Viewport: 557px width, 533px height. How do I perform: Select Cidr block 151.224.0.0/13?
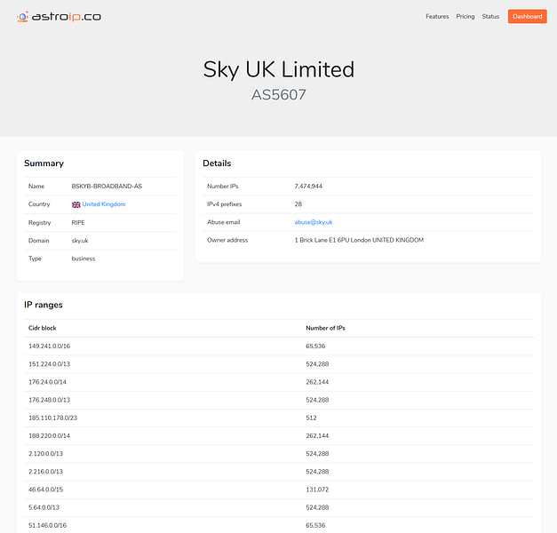point(49,364)
